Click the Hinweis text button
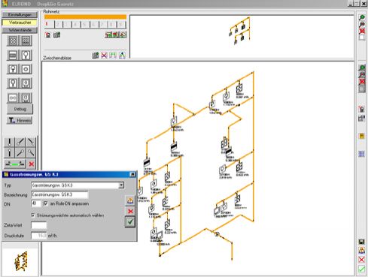368x277 pixels. point(20,120)
